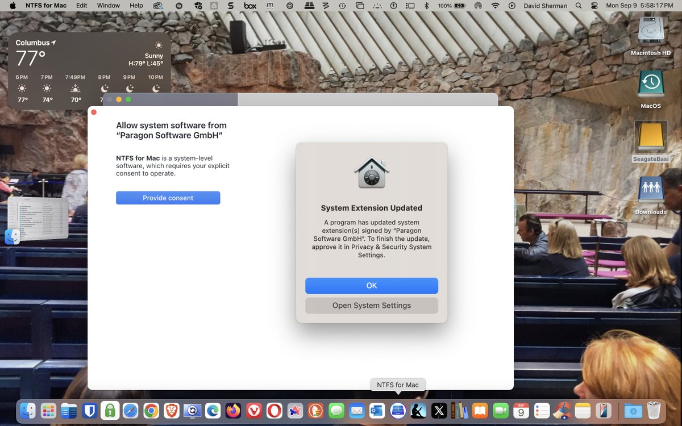
Task: Launch Brave browser from the Dock
Action: coord(171,410)
